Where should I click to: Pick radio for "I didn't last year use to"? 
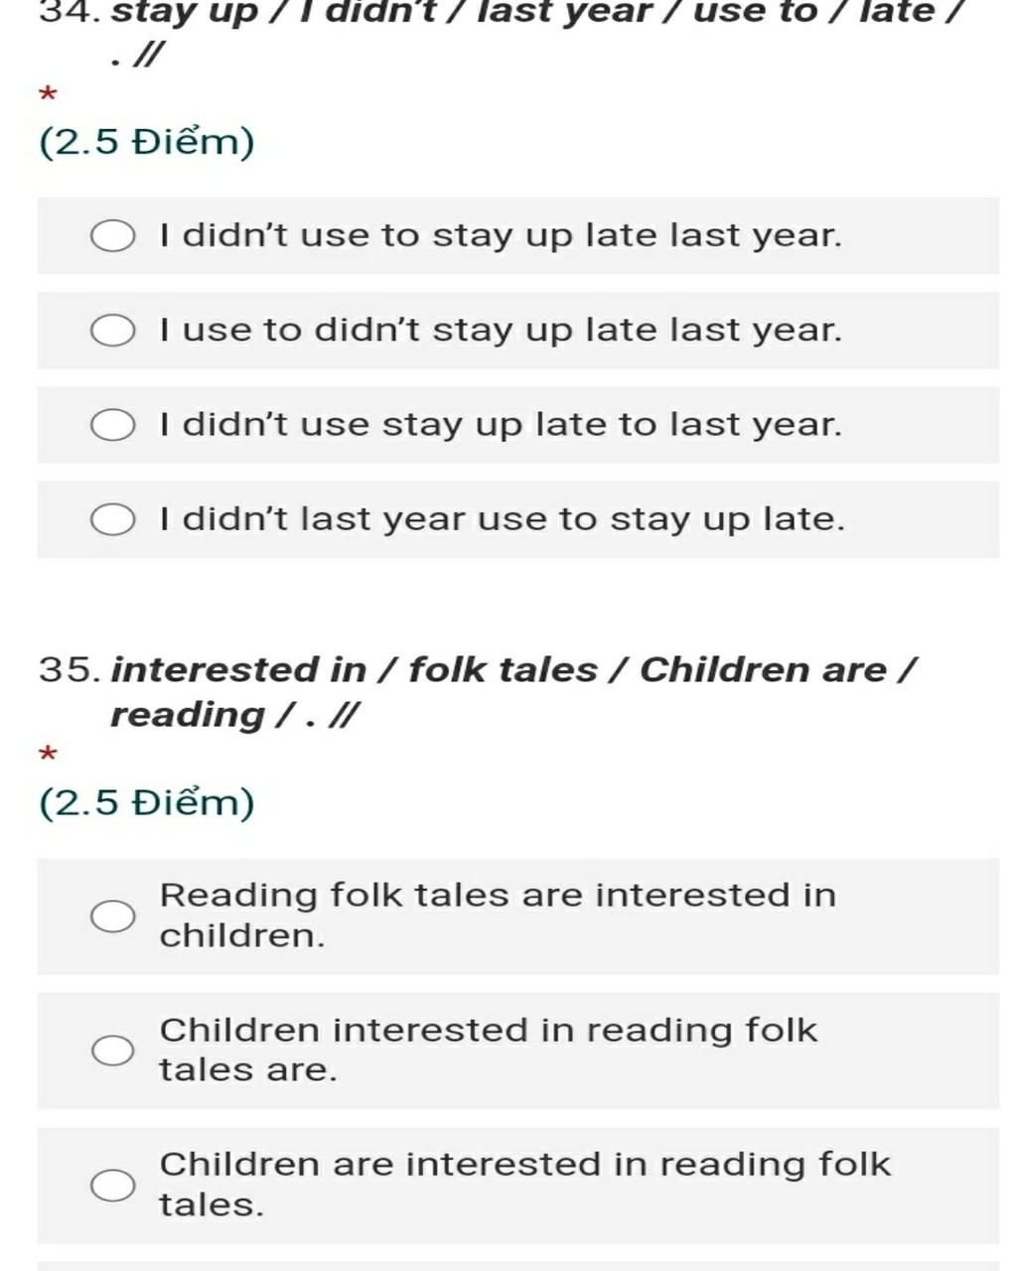point(113,519)
